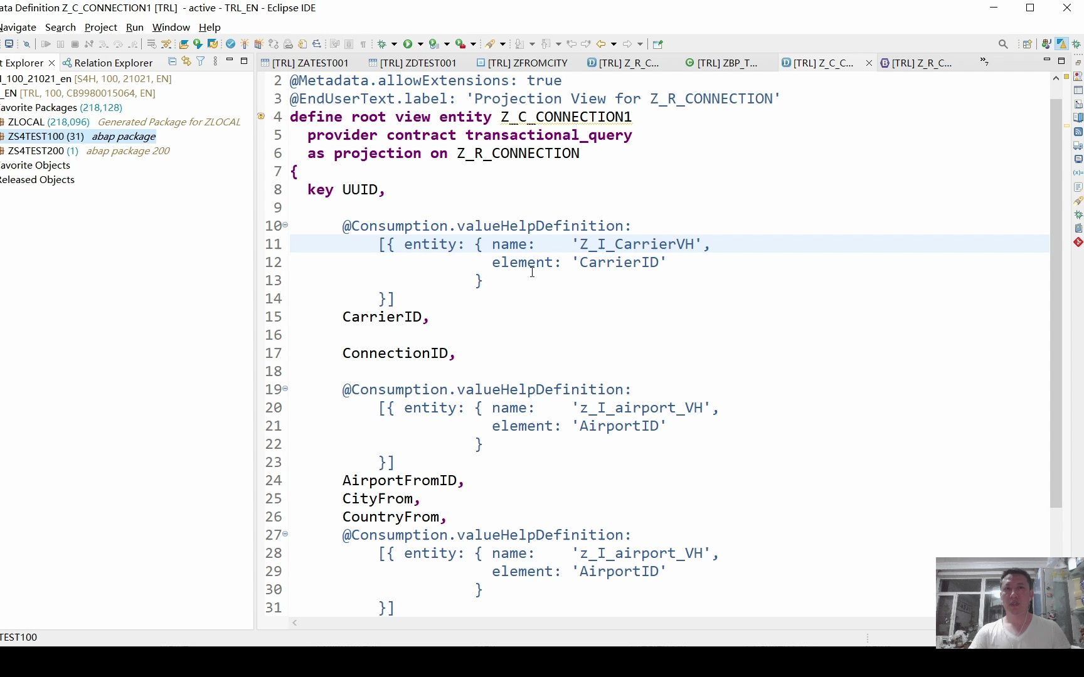
Task: Open the Window menu
Action: [171, 28]
